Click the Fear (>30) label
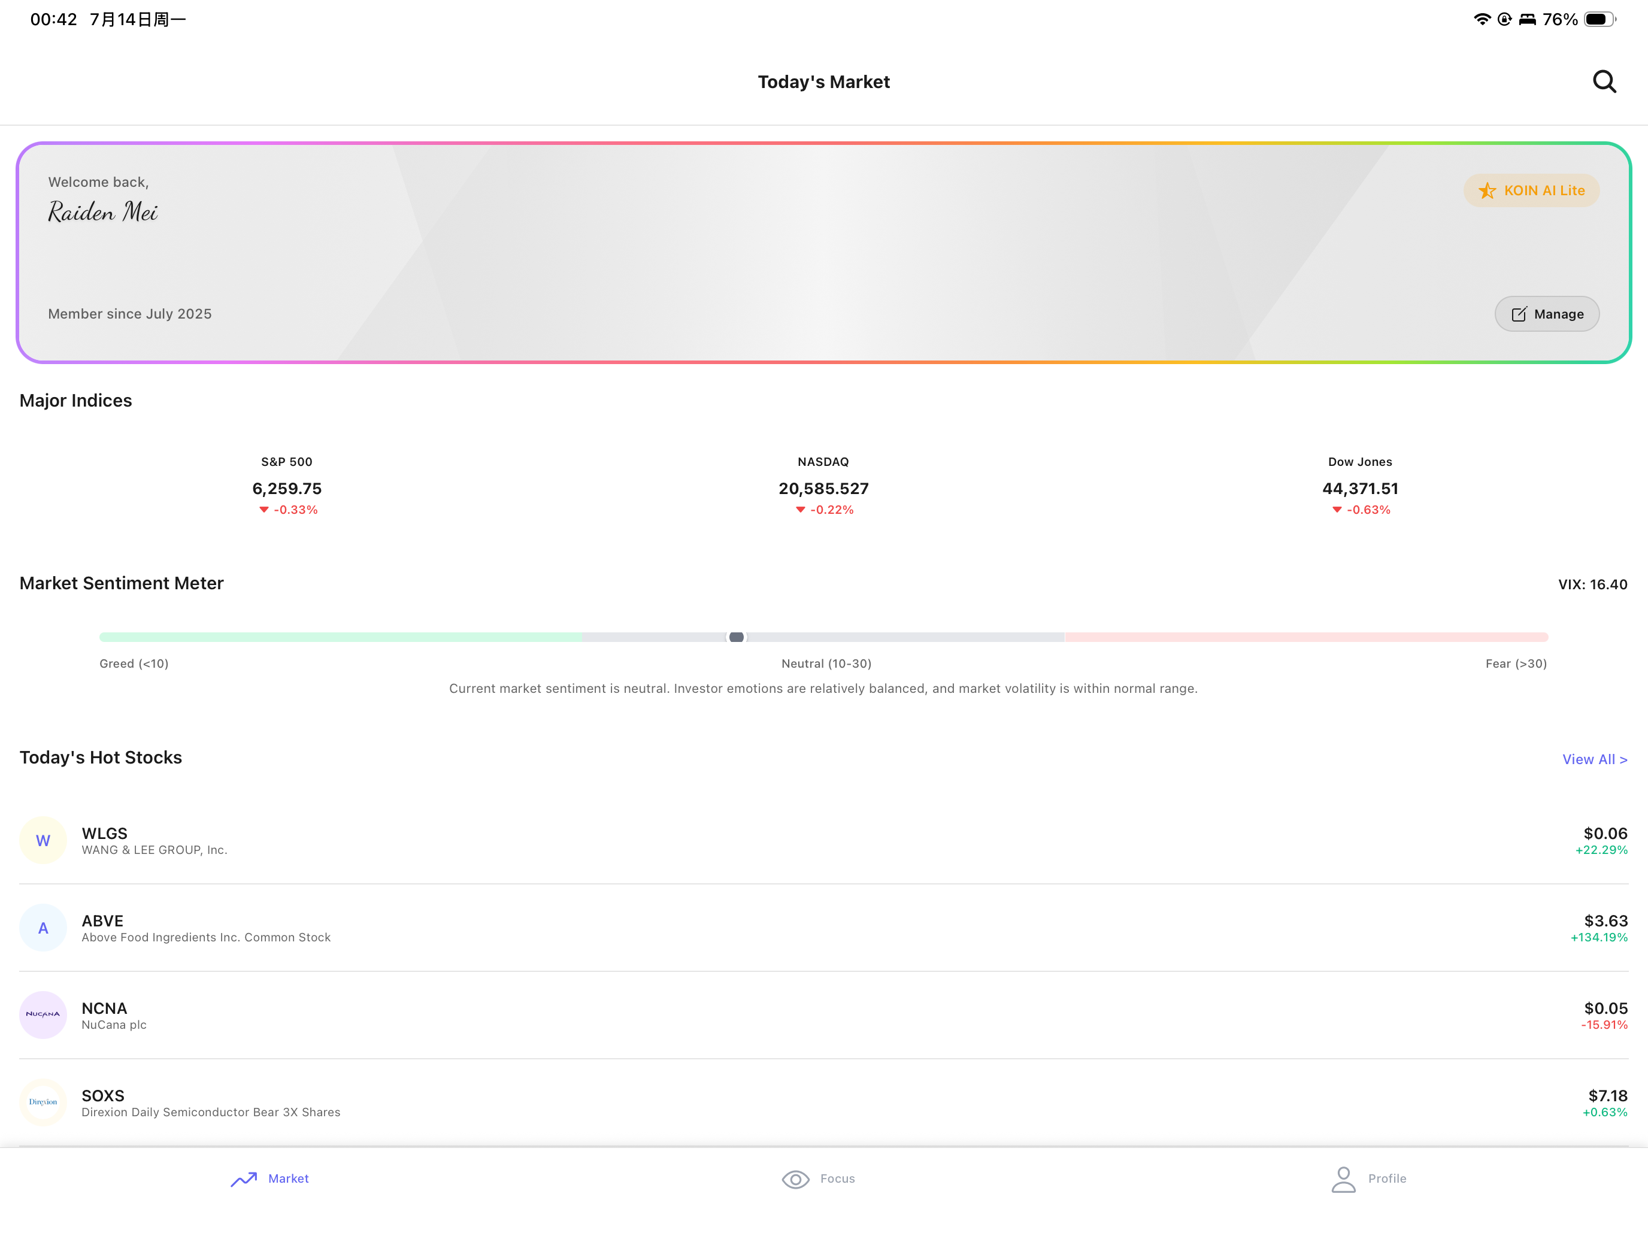This screenshot has height=1236, width=1648. [x=1516, y=663]
